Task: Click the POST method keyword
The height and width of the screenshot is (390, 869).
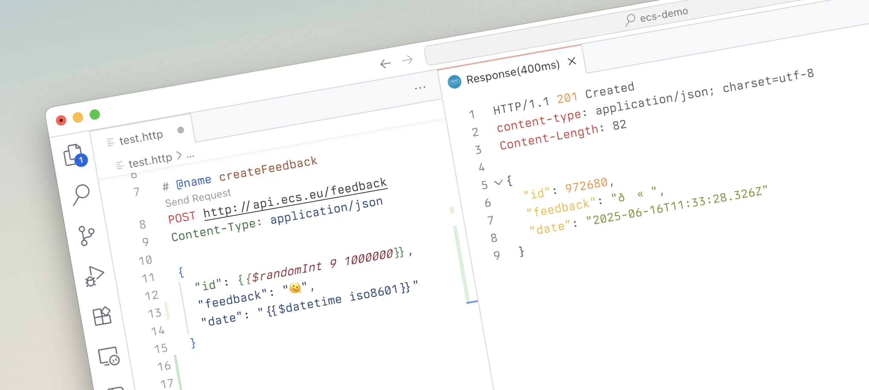Action: pyautogui.click(x=182, y=217)
